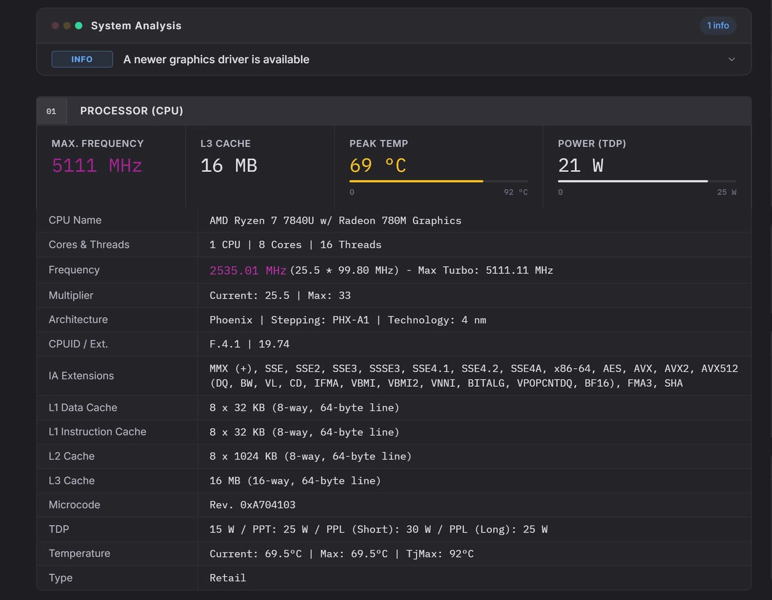Select the IA Extensions row
This screenshot has width=772, height=600.
(x=394, y=376)
